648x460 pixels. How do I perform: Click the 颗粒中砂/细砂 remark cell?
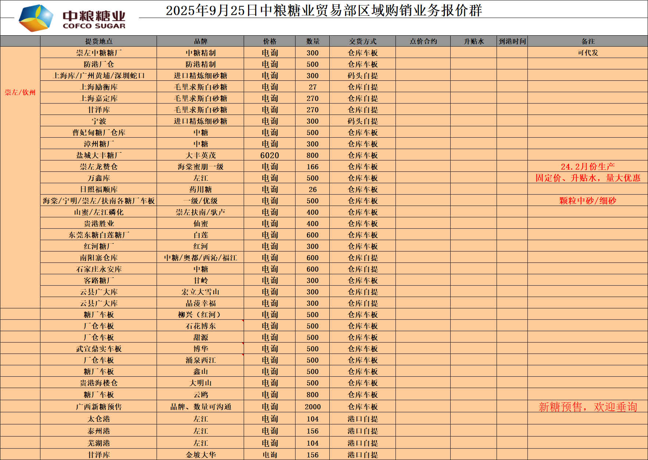[x=588, y=201]
